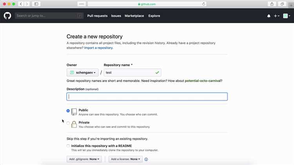Click the Repository name field

coord(132,73)
